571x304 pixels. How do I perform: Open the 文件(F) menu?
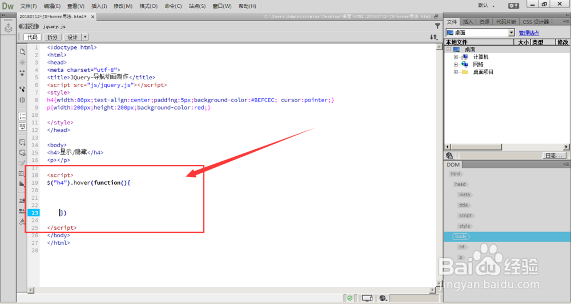pyautogui.click(x=29, y=6)
